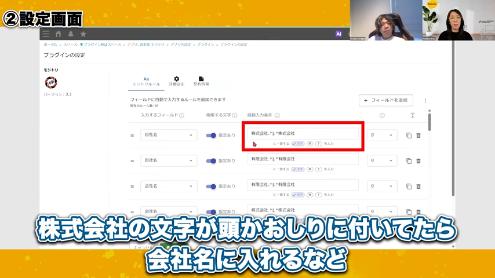Click the バージョン: 3.3 text
495x278 pixels.
[x=57, y=94]
